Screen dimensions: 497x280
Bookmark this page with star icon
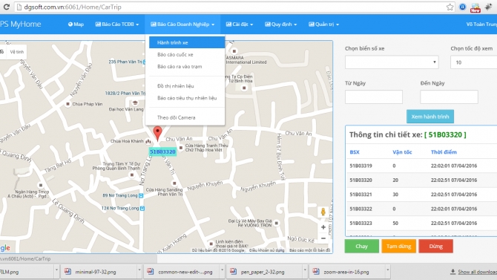pos(450,7)
